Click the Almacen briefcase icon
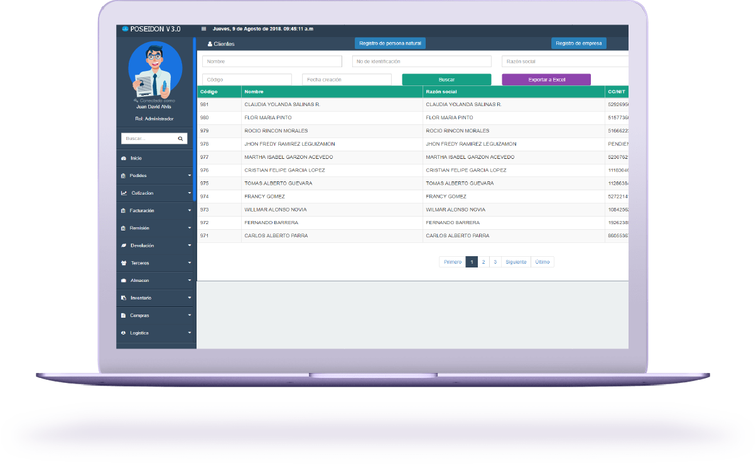 click(x=124, y=281)
